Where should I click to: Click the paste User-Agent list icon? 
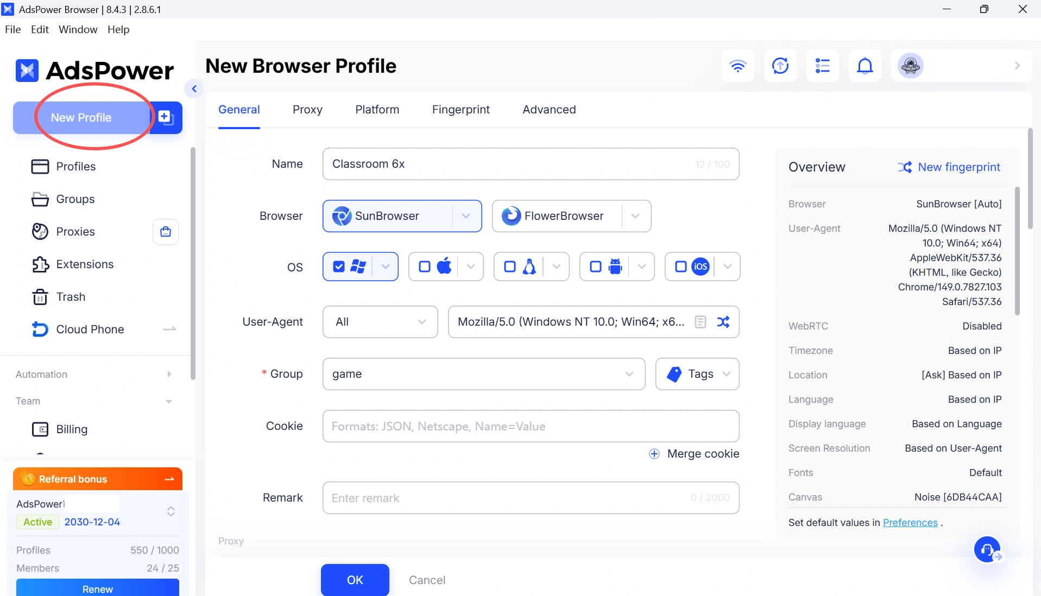click(x=701, y=322)
